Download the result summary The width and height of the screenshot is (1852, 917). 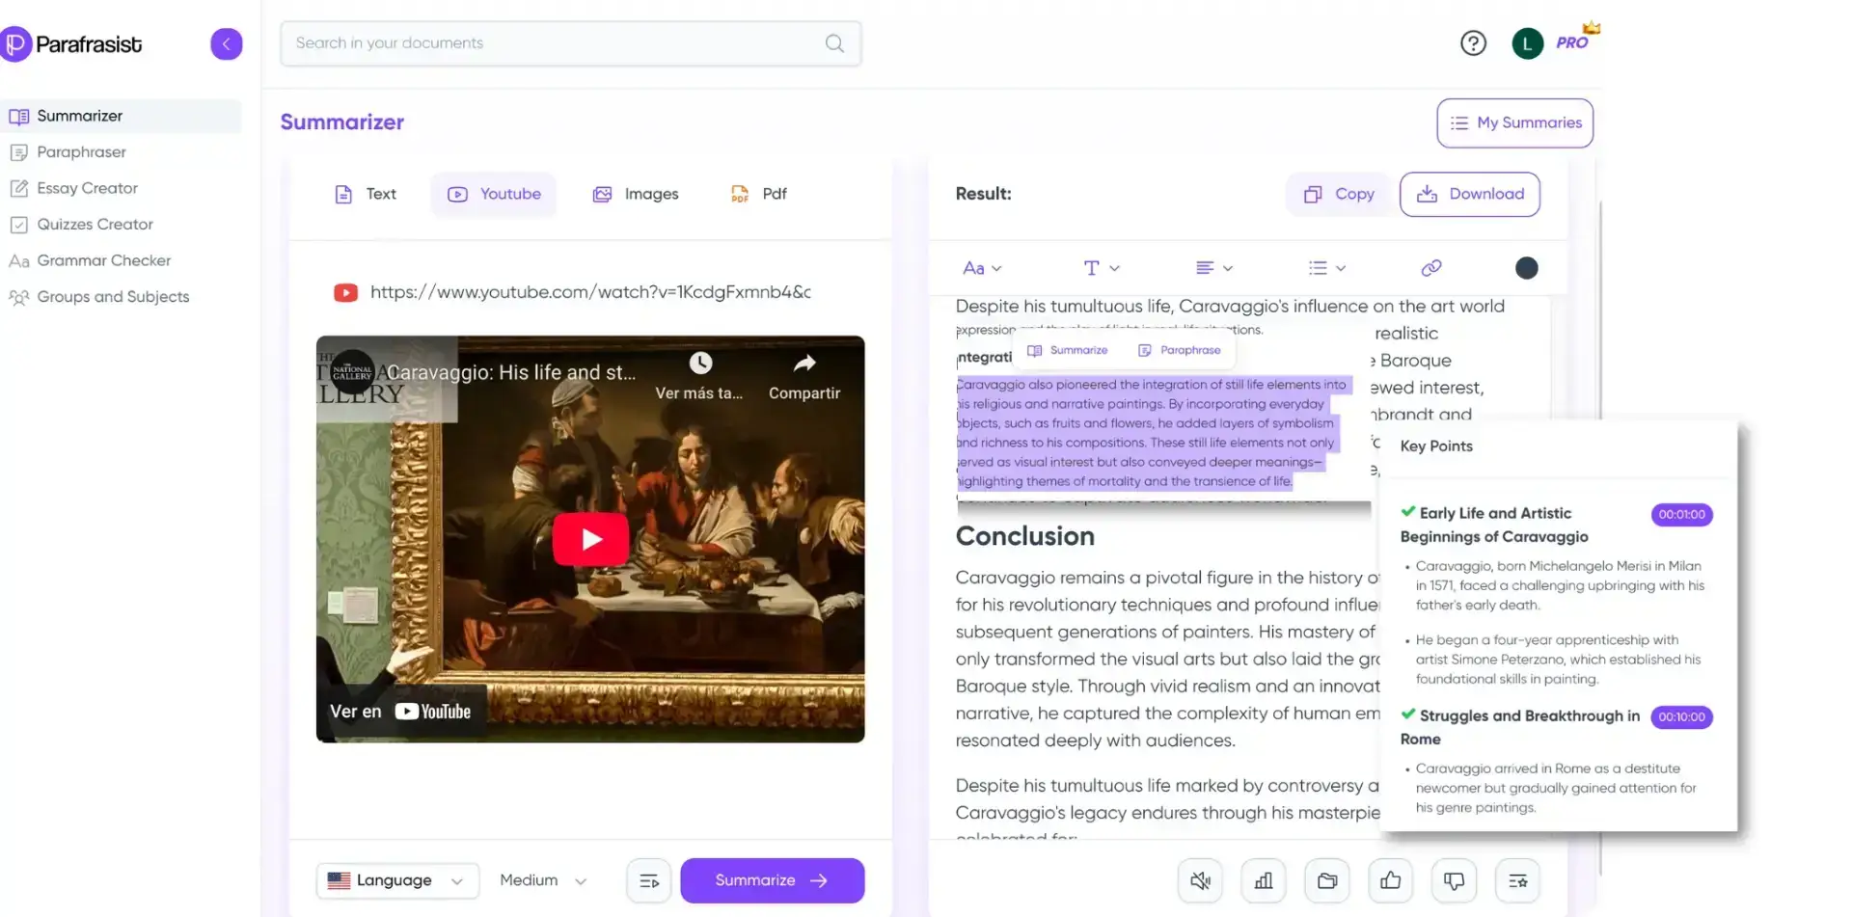[x=1470, y=194]
